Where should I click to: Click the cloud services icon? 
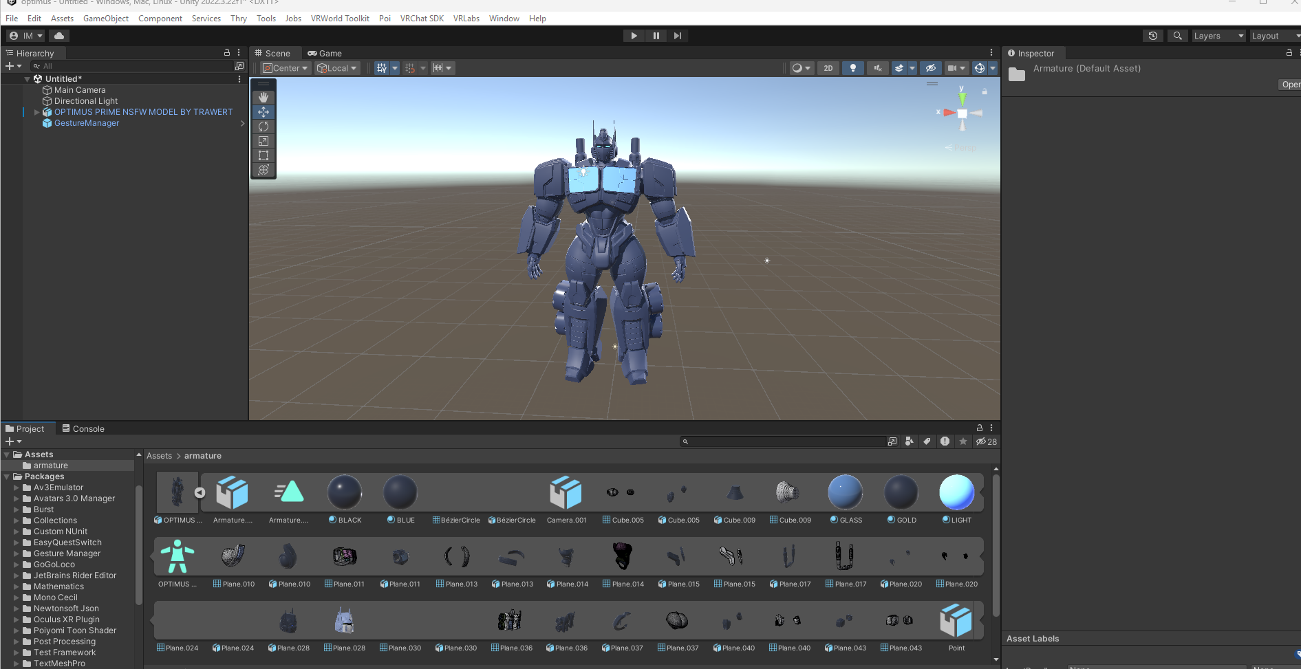coord(59,36)
